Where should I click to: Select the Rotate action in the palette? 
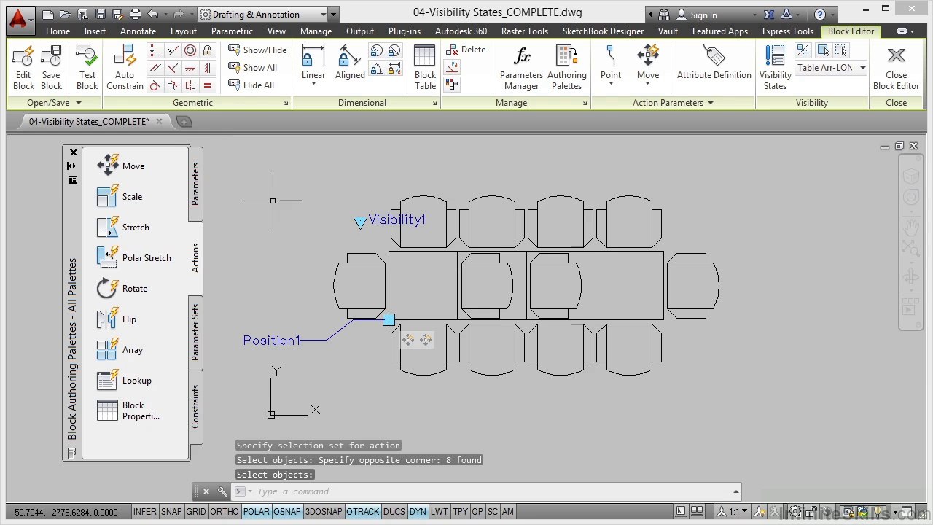pyautogui.click(x=122, y=288)
